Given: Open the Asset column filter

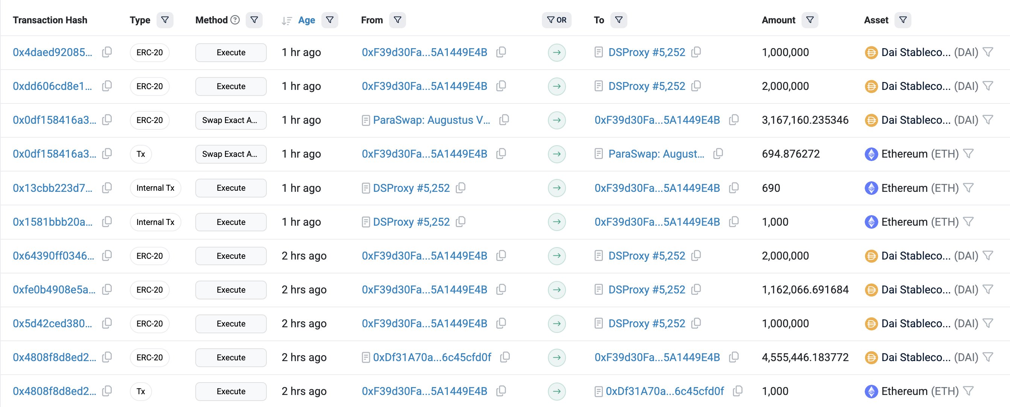Looking at the screenshot, I should pos(903,20).
